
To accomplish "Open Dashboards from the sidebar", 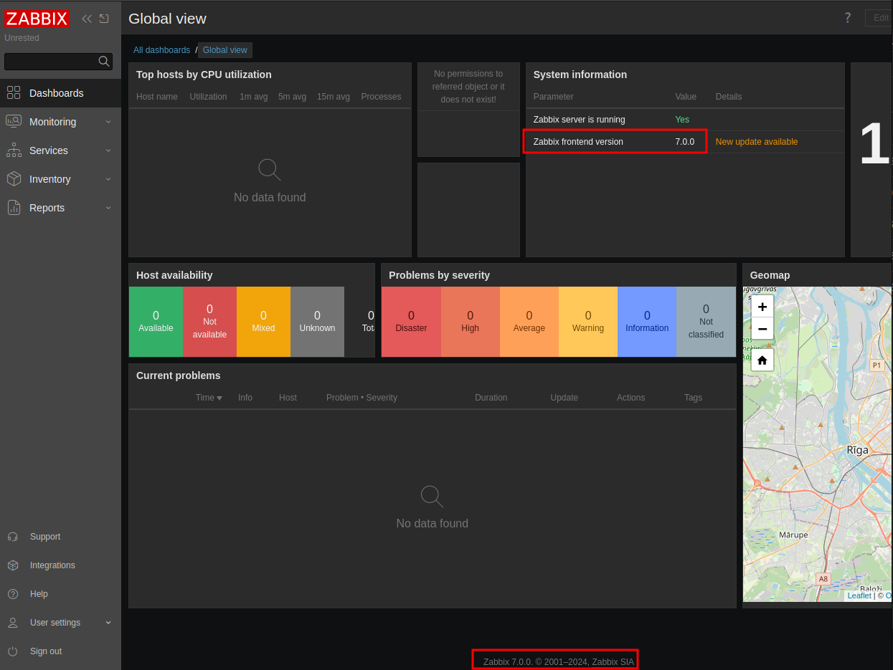I will pos(56,93).
